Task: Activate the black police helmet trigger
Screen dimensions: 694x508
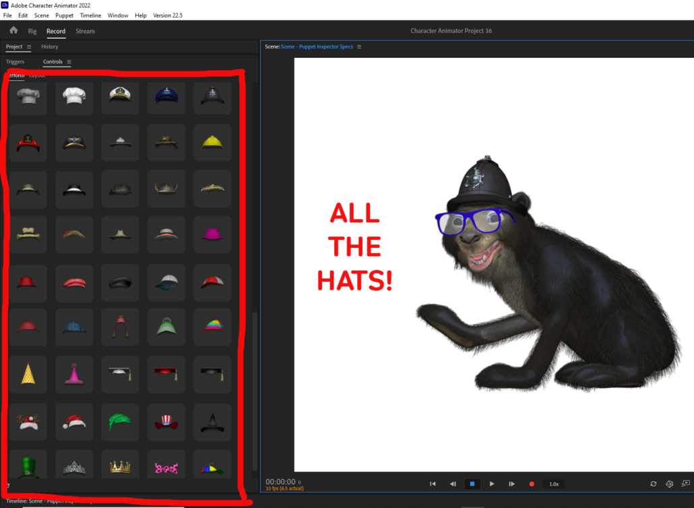Action: coord(212,96)
